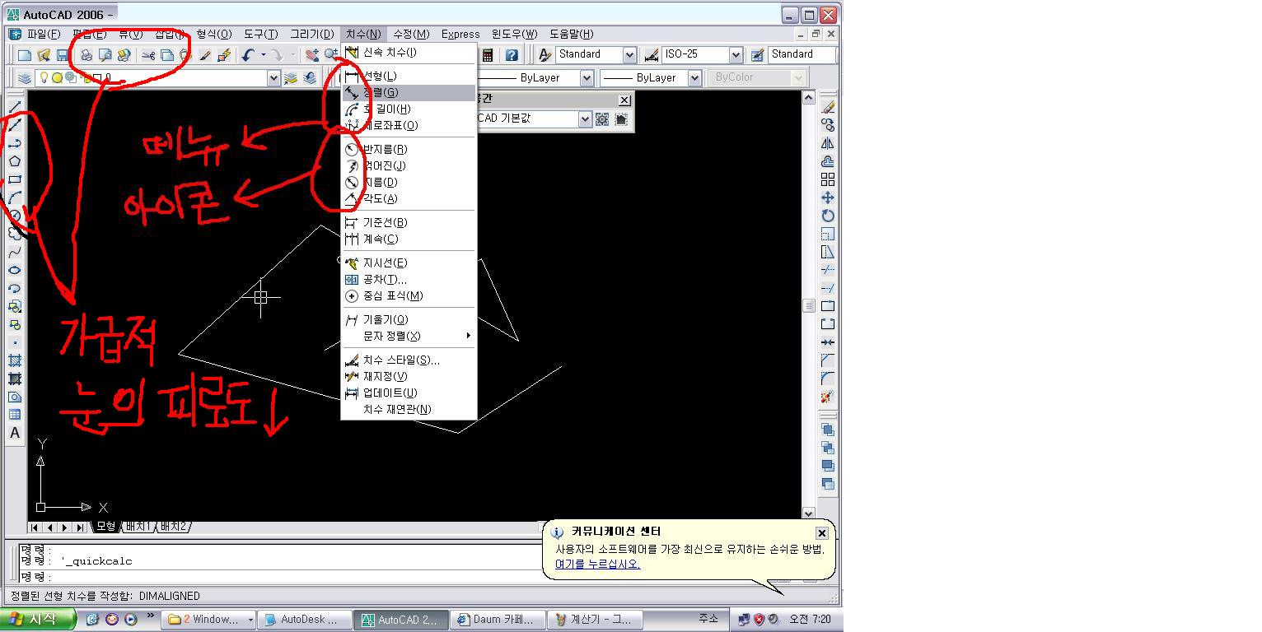Choose 정렬(G) aligned dimension entry
Image resolution: width=1262 pixels, height=632 pixels.
(409, 92)
